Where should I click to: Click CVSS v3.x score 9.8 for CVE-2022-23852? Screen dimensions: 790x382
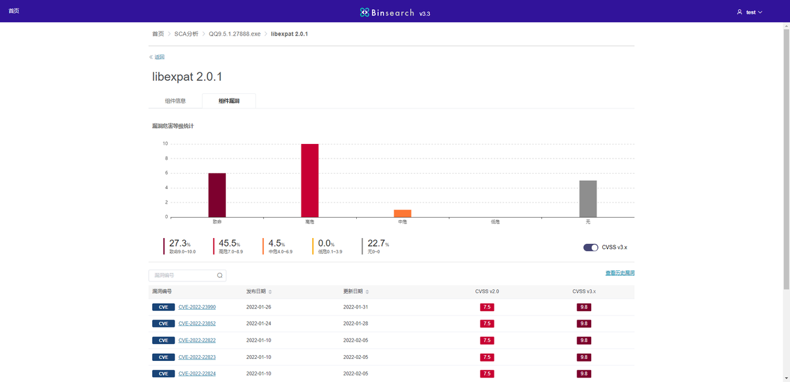point(584,323)
